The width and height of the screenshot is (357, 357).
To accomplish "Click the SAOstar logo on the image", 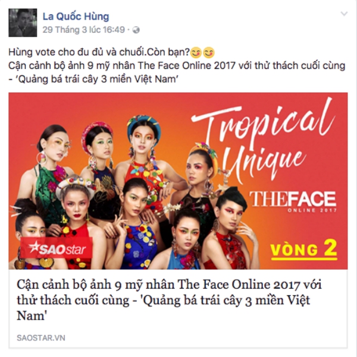I will [x=57, y=249].
